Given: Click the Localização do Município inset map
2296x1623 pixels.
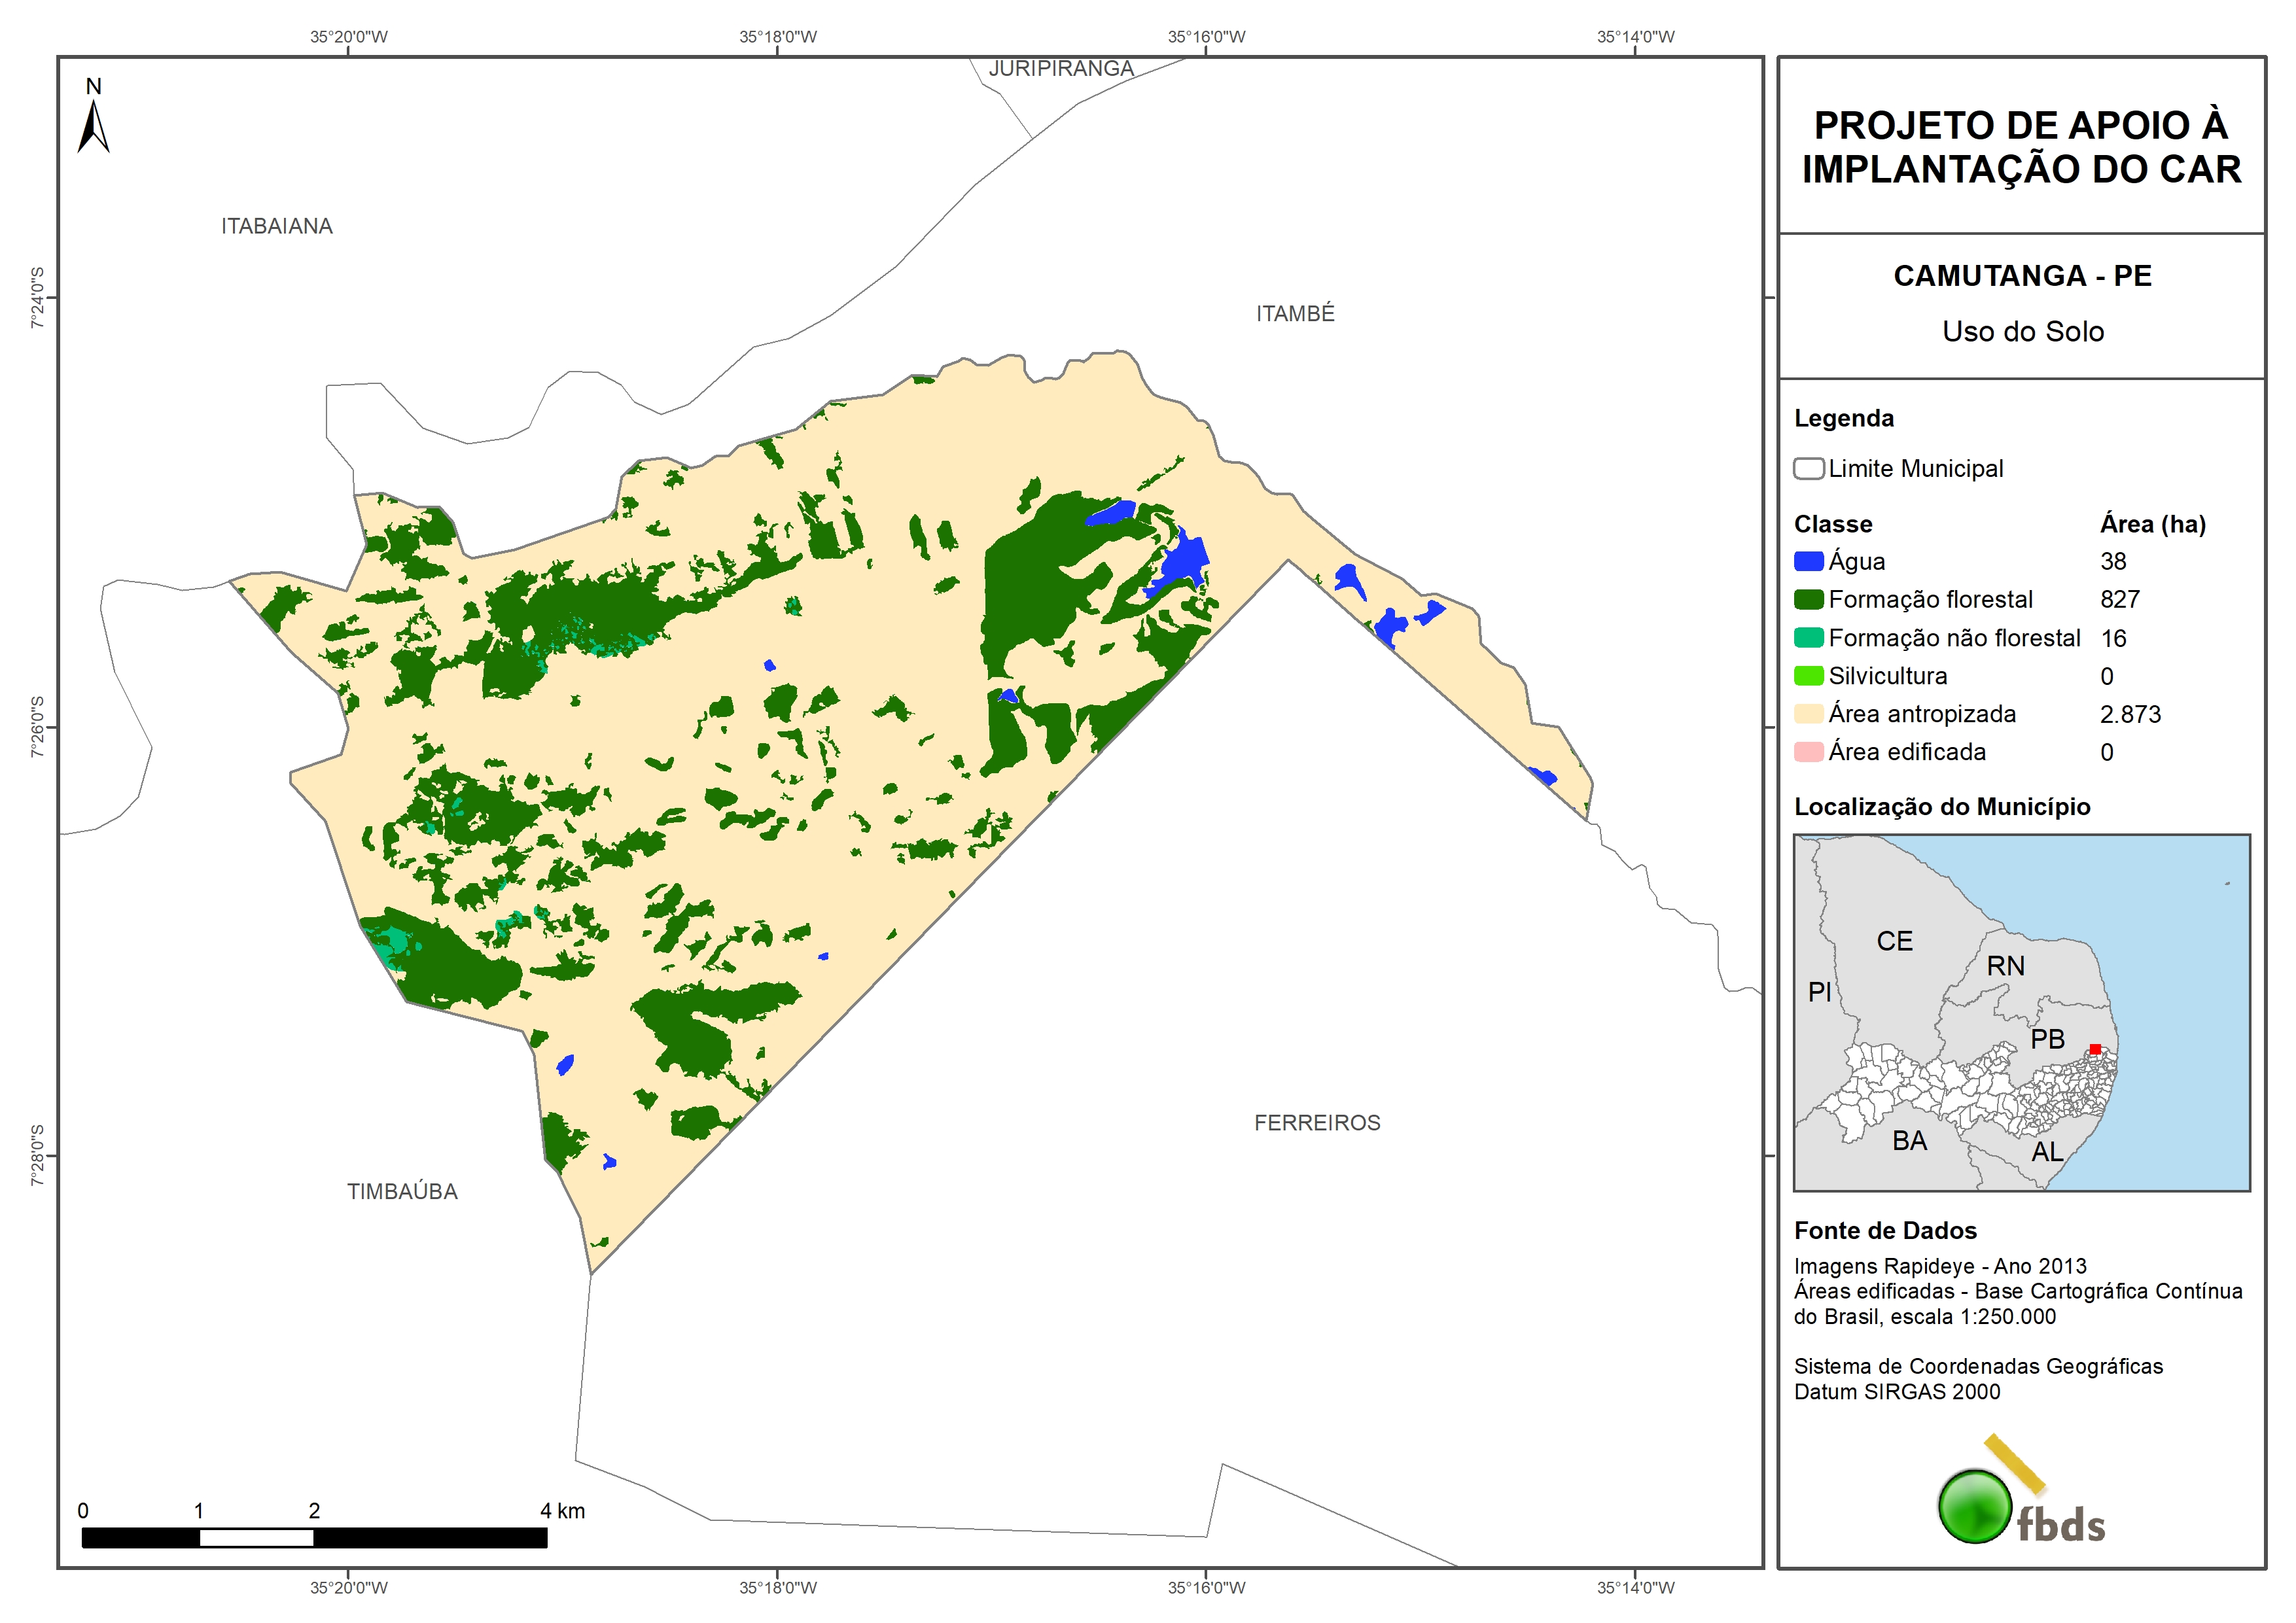Looking at the screenshot, I should tap(2021, 1012).
